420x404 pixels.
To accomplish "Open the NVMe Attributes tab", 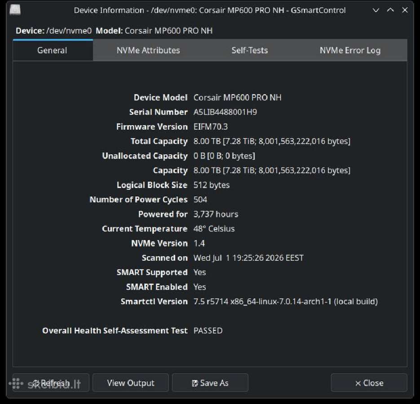I will (x=148, y=50).
